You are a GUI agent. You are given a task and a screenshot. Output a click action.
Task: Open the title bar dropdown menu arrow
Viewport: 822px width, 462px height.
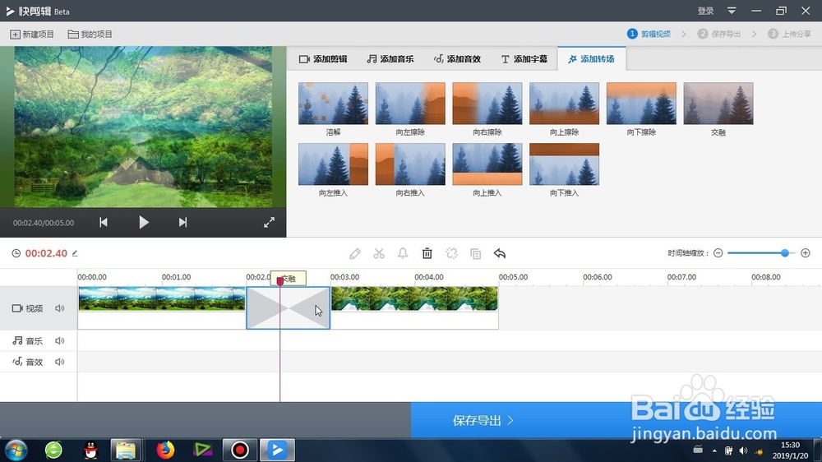click(x=732, y=11)
